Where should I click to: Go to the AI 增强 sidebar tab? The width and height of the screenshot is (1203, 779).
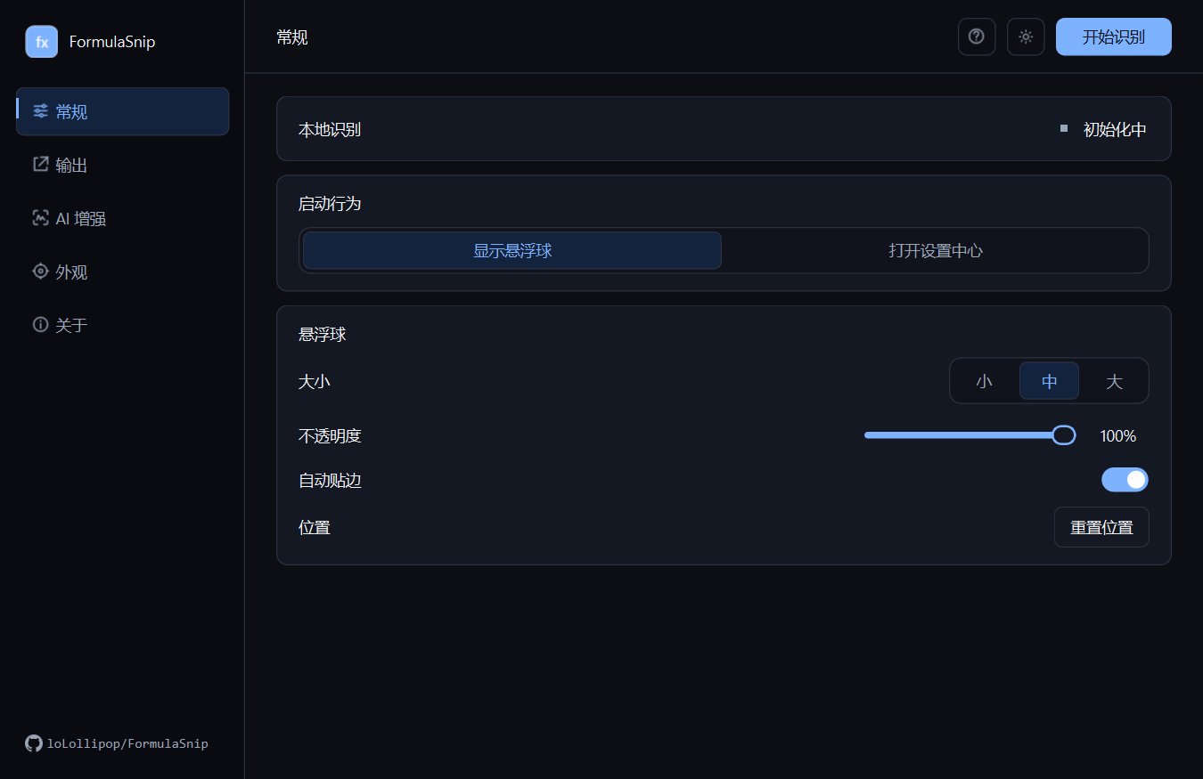pos(123,218)
